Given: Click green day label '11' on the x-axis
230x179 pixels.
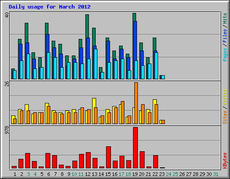Looking at the screenshot, I should pos(81,174).
